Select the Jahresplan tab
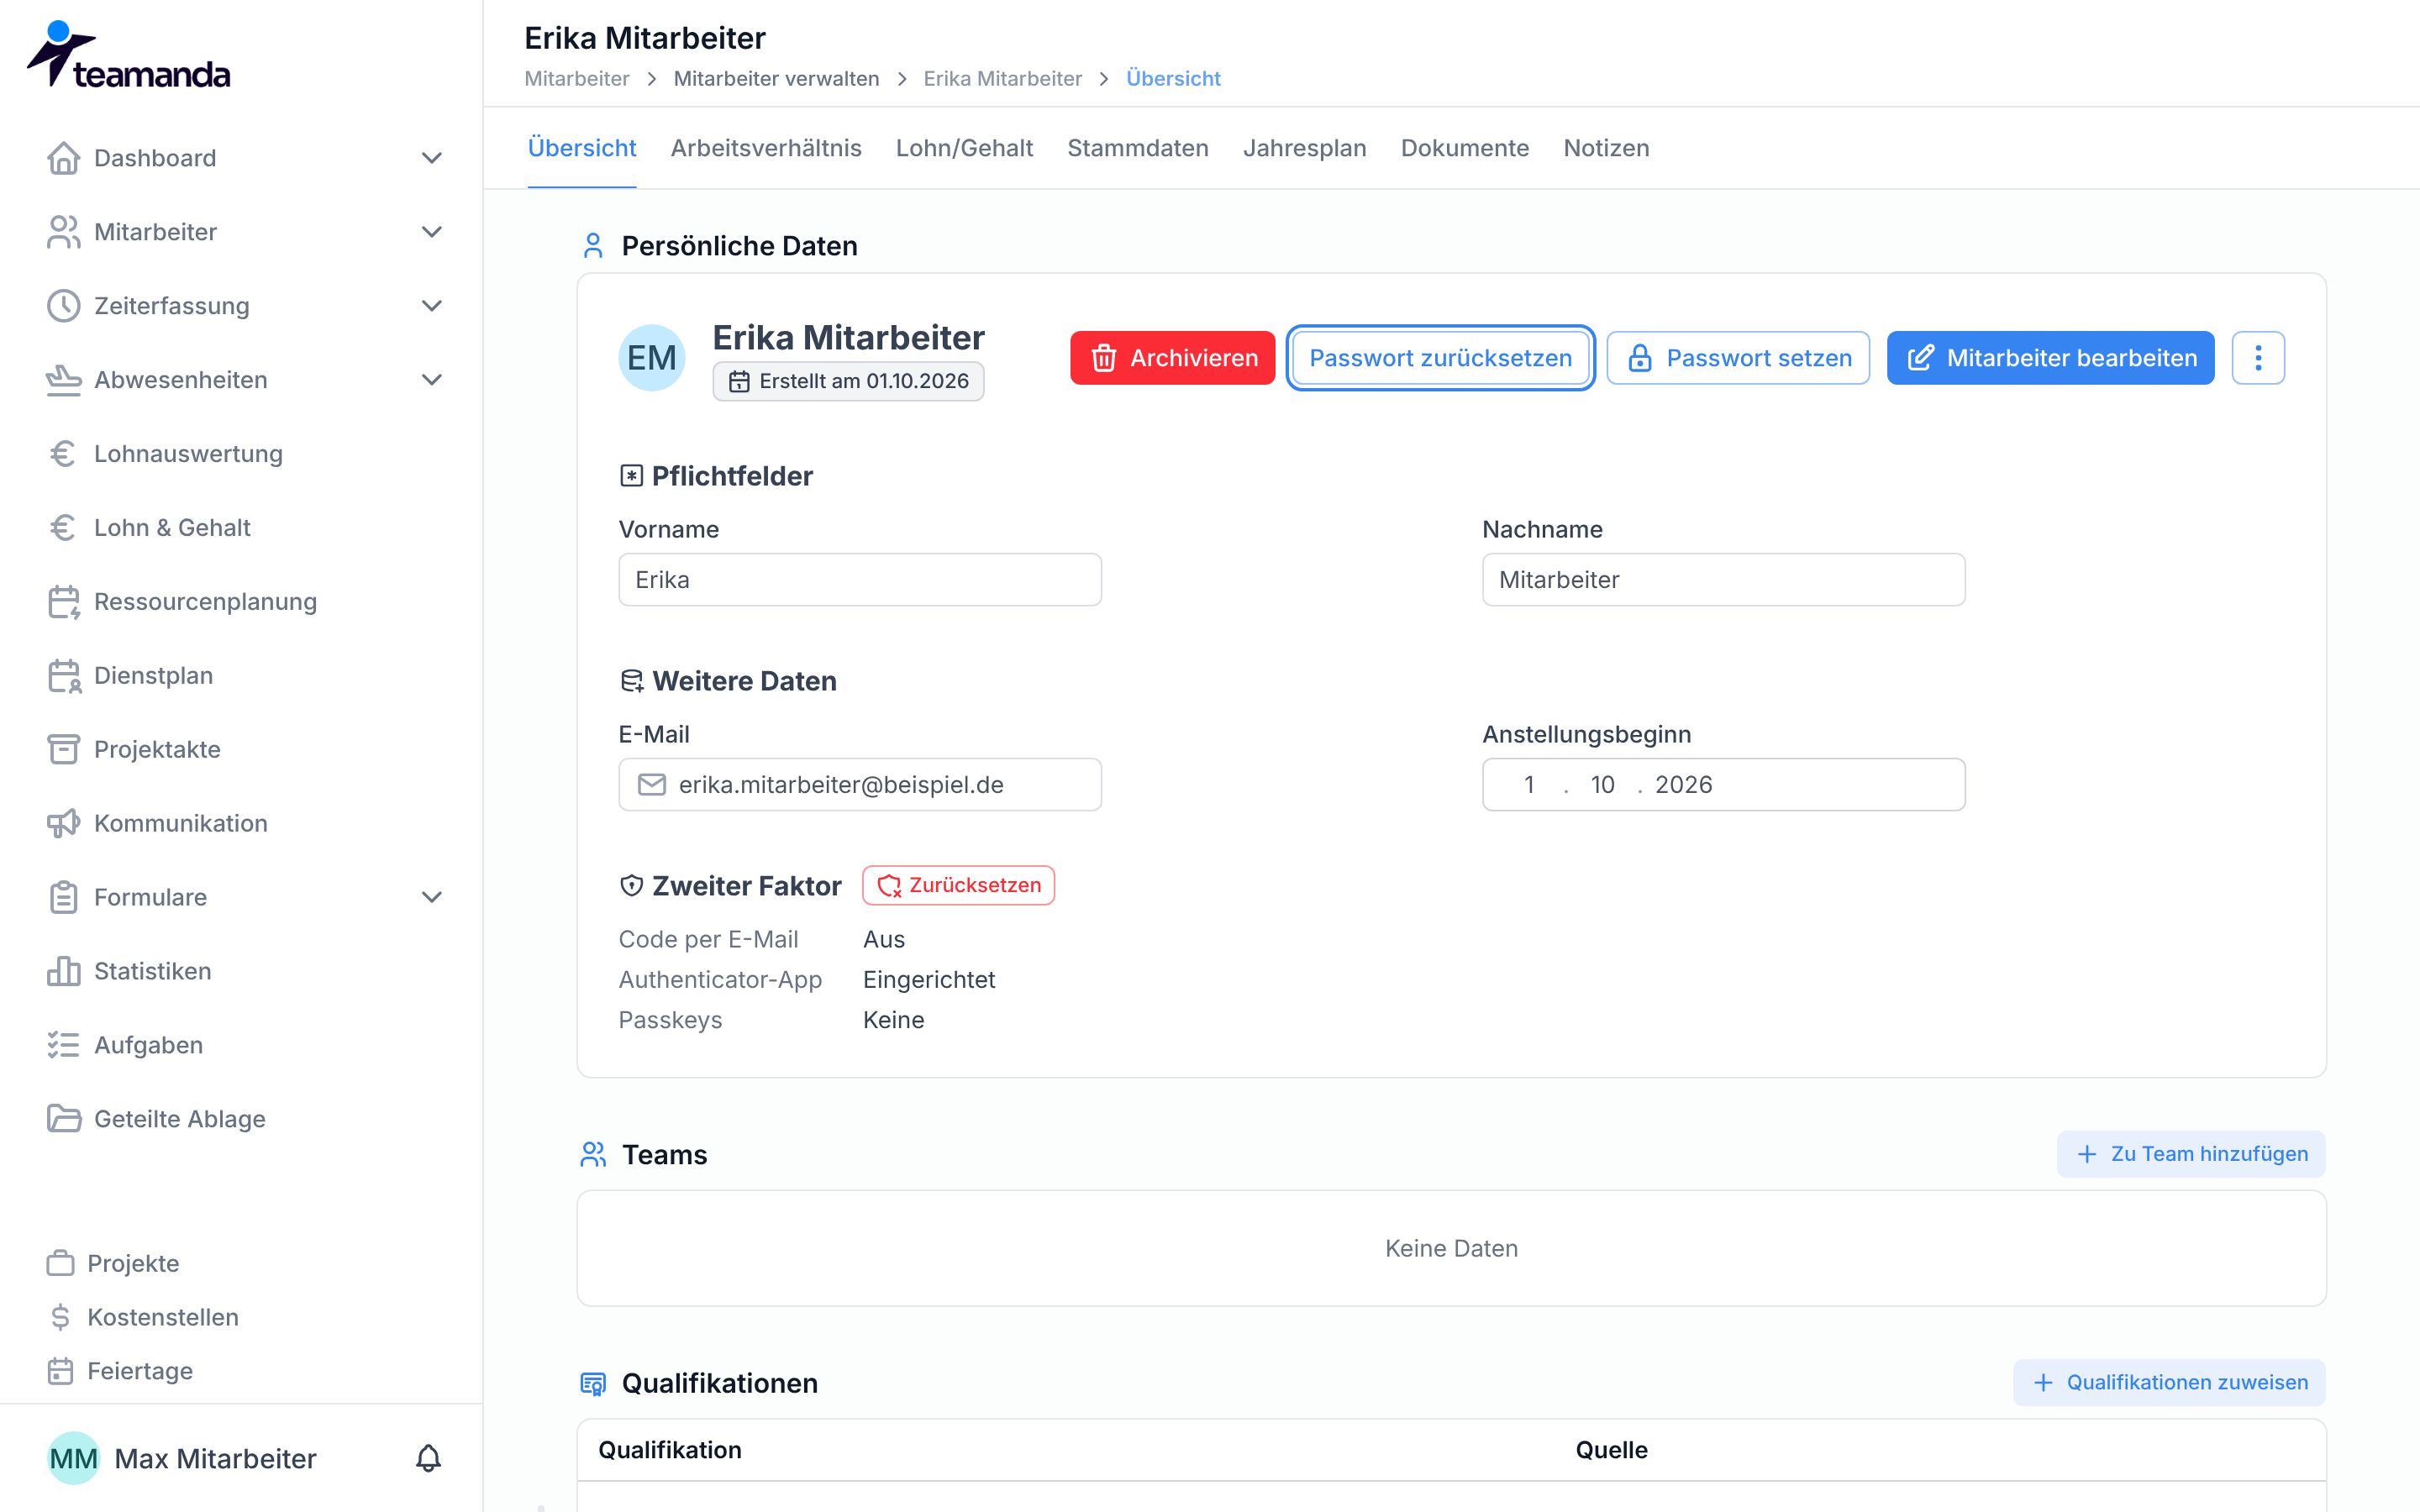 1304,148
